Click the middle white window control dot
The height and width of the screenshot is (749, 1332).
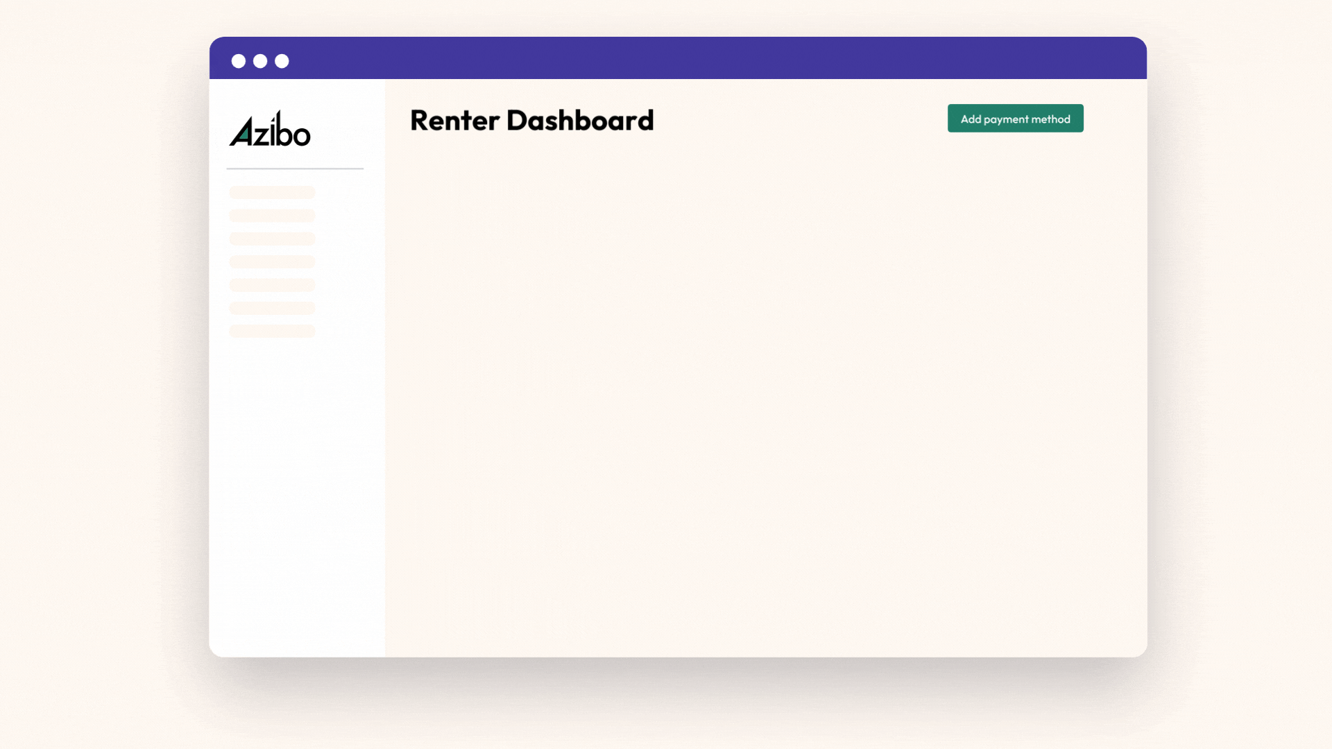point(261,61)
